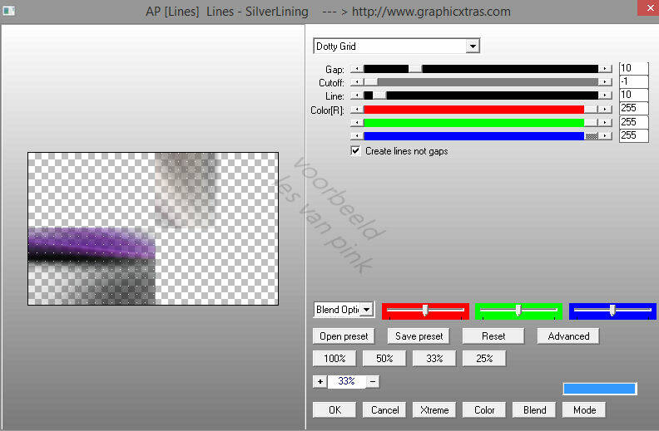The image size is (659, 431).
Task: Click the red value field 255
Action: (633, 108)
